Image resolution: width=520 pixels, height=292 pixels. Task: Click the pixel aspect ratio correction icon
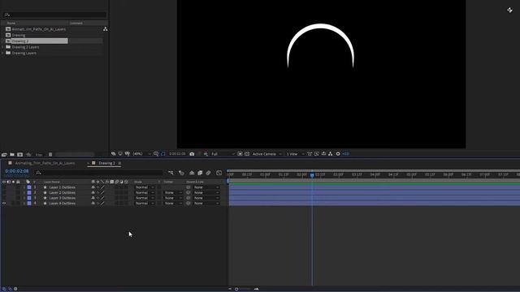point(310,154)
